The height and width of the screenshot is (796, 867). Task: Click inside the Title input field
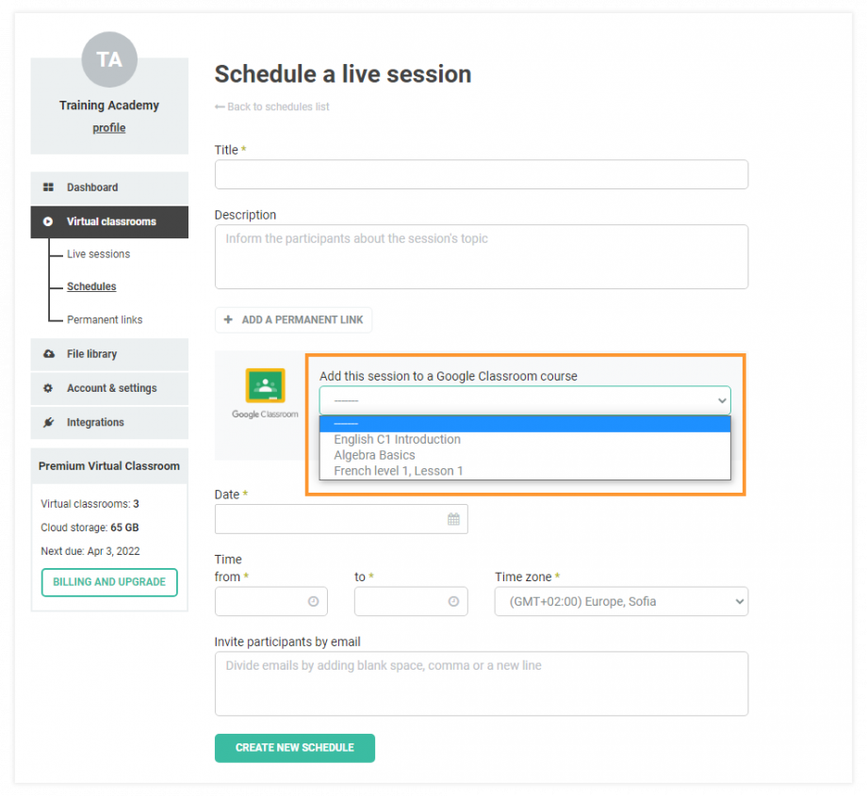(x=481, y=174)
